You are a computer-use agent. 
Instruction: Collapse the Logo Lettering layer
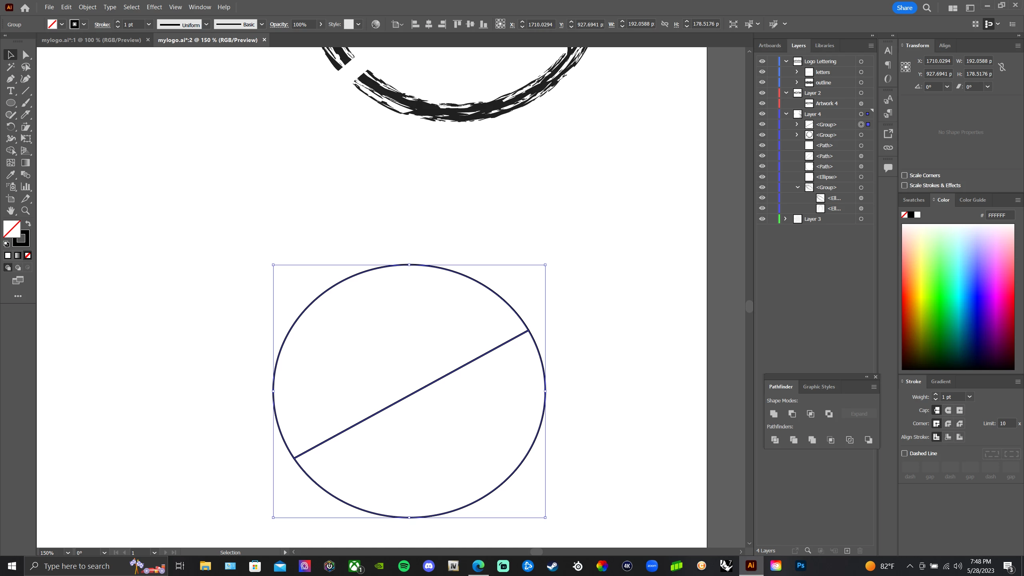[x=786, y=62]
